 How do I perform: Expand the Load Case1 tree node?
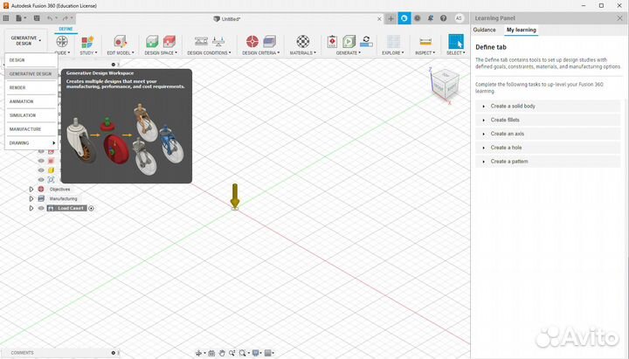[x=31, y=208]
